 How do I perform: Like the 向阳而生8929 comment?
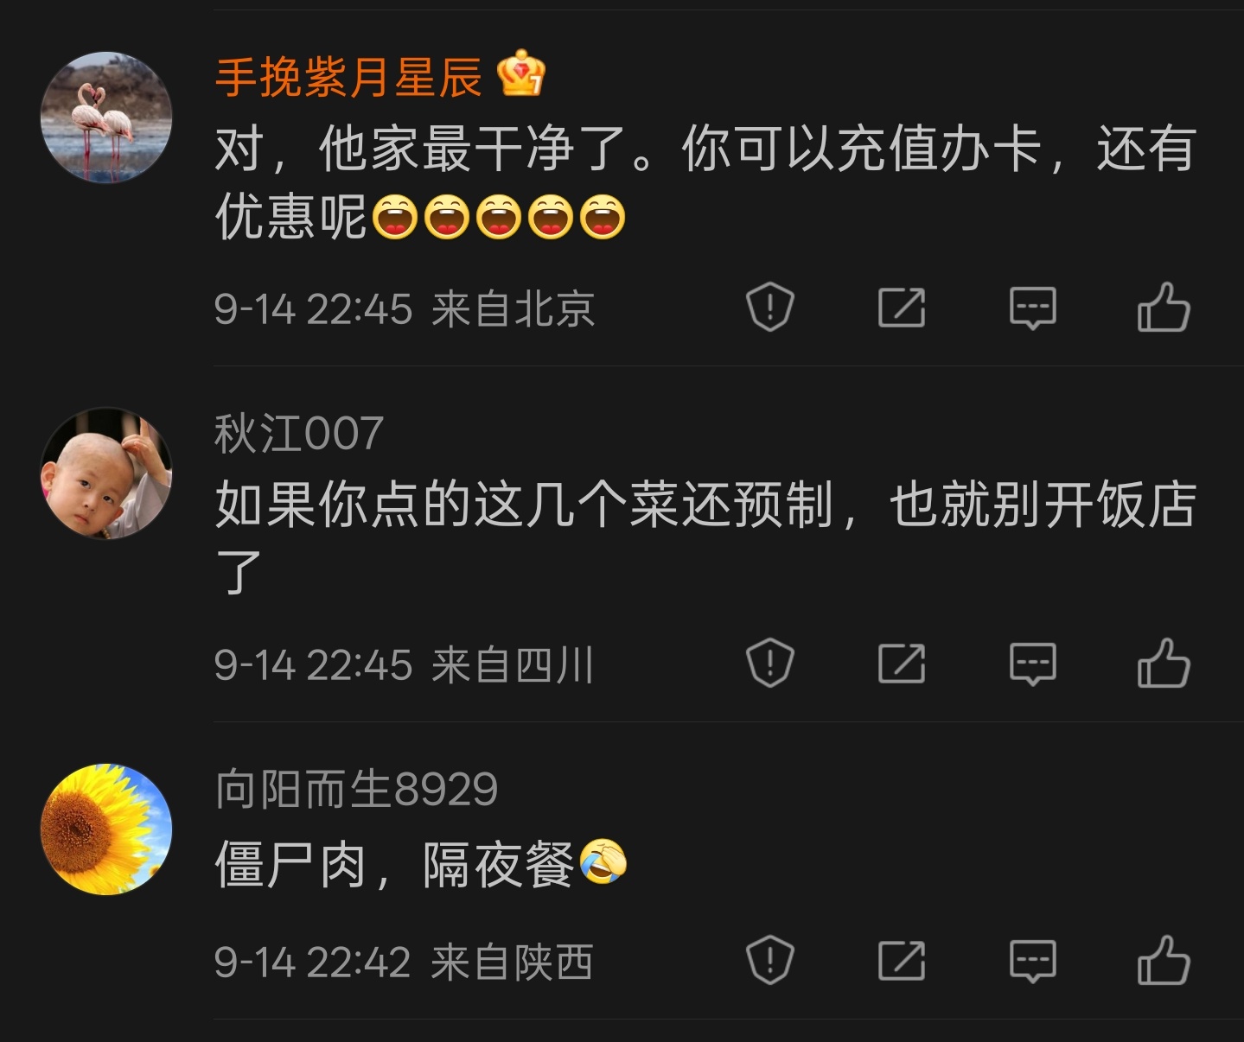[1164, 961]
